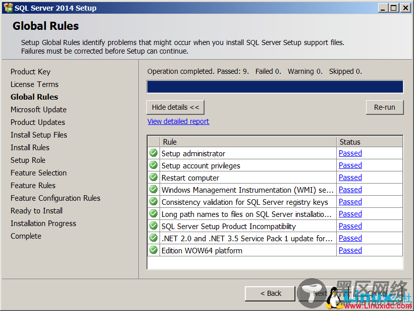
Task: Re-run the global rules check
Action: (385, 107)
